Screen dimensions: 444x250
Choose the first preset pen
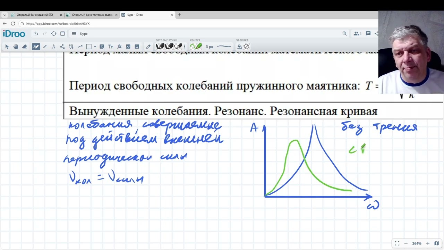coord(160,46)
